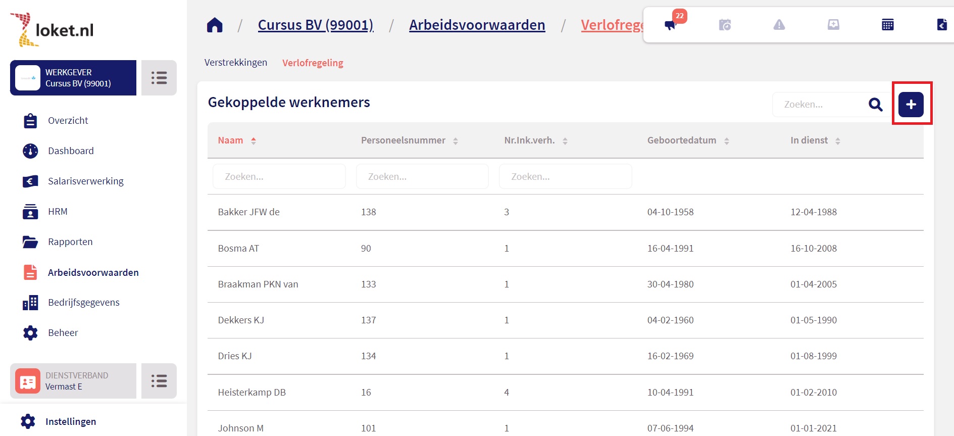
Task: Click the home icon in breadcrumb
Action: click(215, 25)
